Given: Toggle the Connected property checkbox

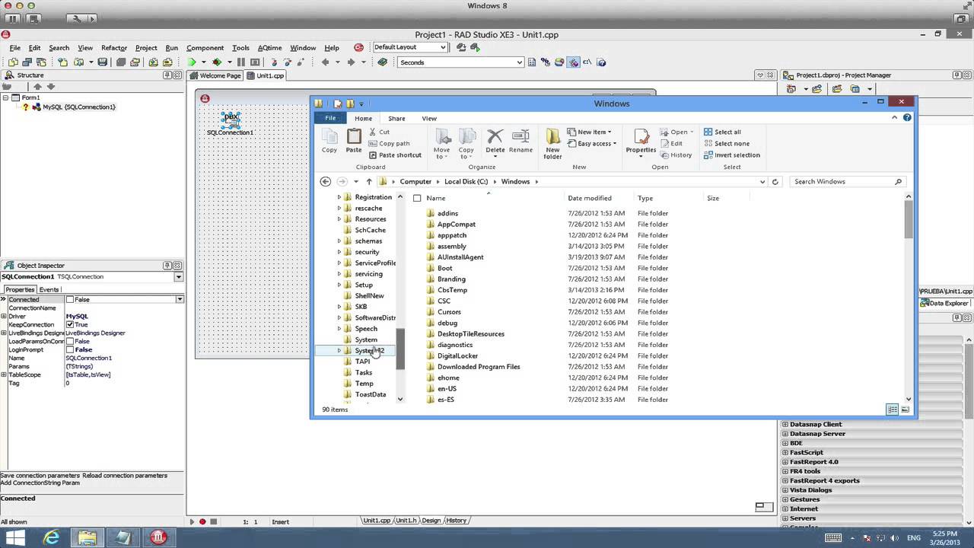Looking at the screenshot, I should [x=70, y=300].
